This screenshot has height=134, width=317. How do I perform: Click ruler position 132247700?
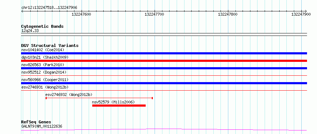155,14
